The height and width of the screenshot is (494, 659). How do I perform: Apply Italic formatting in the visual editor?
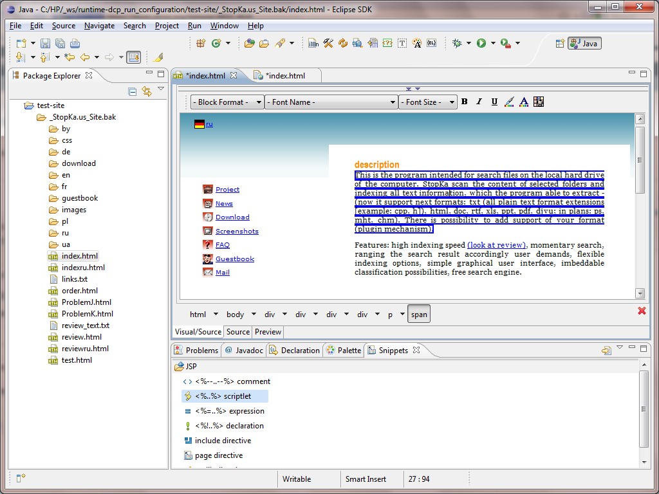(x=479, y=102)
